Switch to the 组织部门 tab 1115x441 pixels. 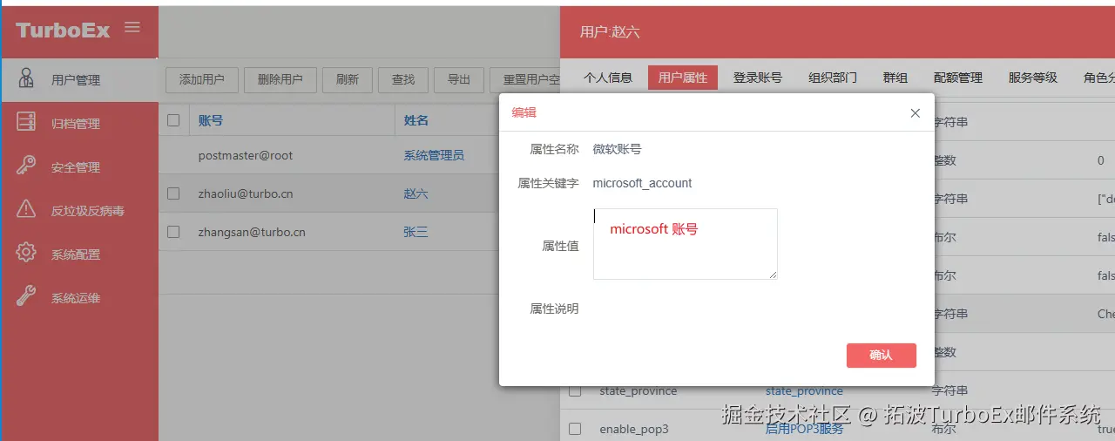coord(833,78)
